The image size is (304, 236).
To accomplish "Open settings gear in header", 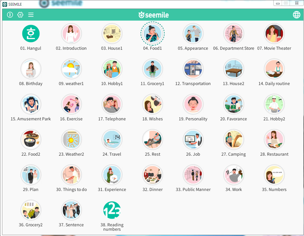I will coord(20,15).
